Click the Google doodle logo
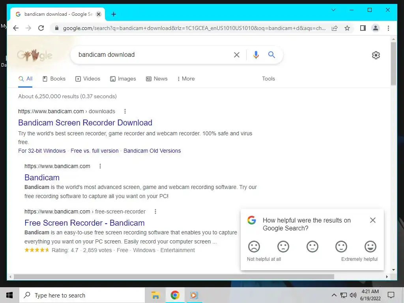 [35, 55]
